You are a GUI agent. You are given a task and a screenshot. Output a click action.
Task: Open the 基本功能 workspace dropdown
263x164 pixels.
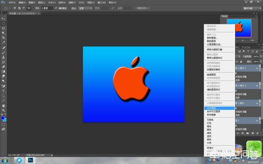[252, 8]
